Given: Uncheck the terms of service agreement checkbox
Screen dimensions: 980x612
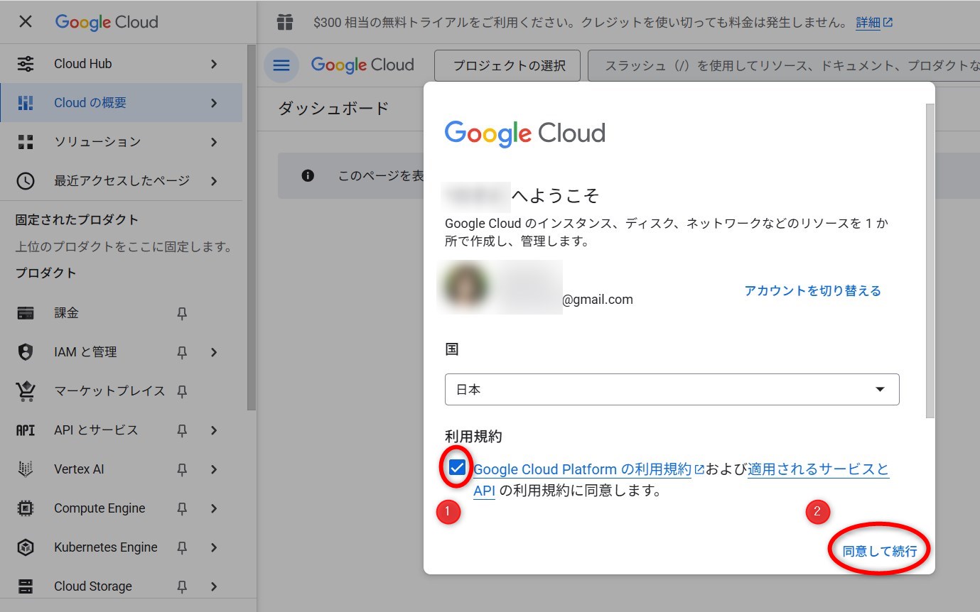Looking at the screenshot, I should 457,468.
